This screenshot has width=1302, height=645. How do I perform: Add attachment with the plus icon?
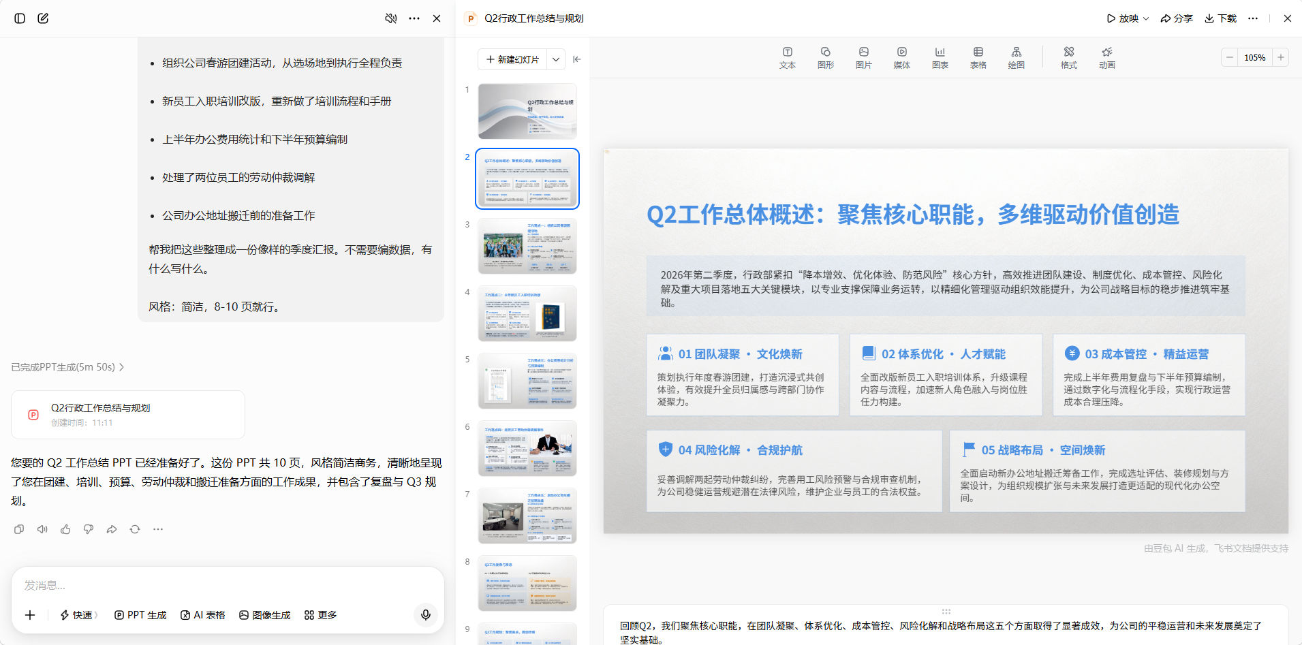(x=30, y=615)
